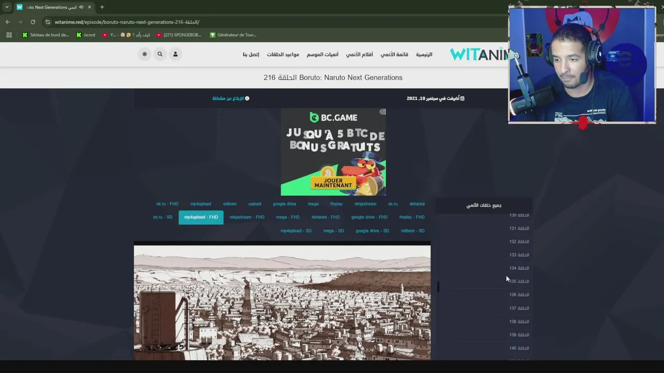Open episode الحلقة 131 in list
Viewport: 664px width, 373px height.
(x=519, y=228)
